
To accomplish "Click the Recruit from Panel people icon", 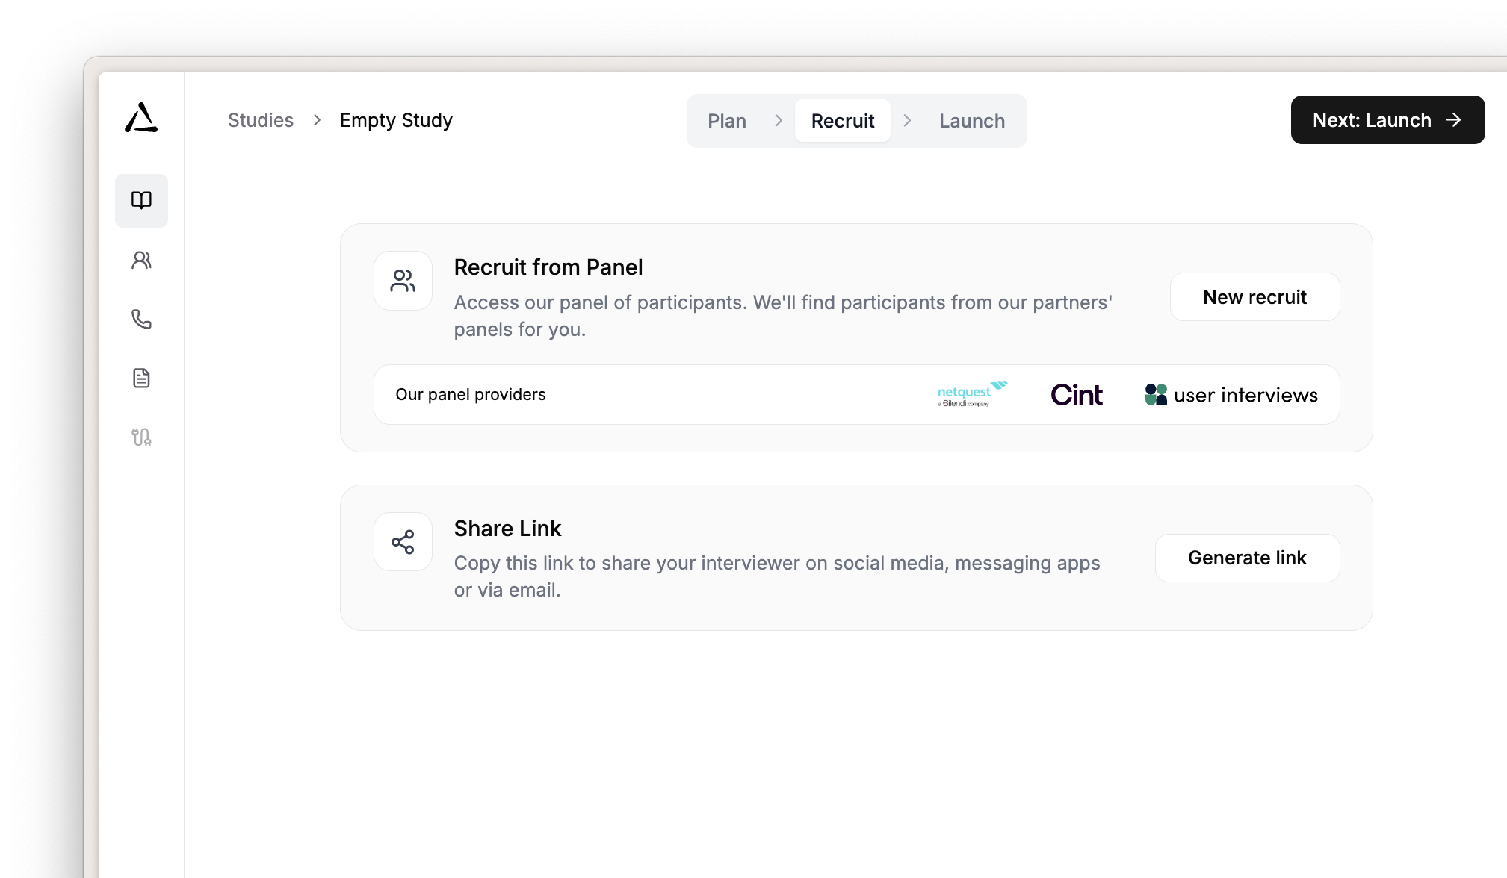I will 403,281.
